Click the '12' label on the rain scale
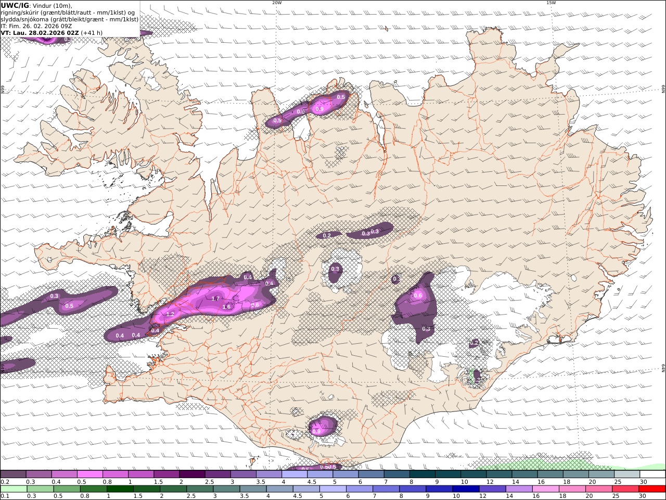The image size is (666, 500). [x=483, y=496]
